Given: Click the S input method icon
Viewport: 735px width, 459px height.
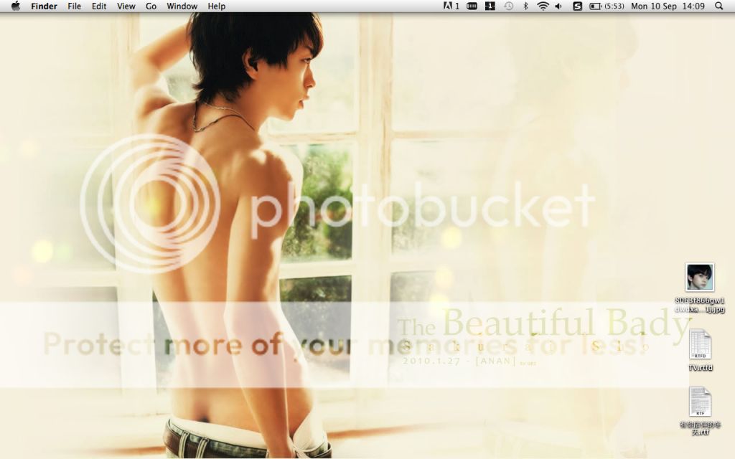Looking at the screenshot, I should coord(577,6).
